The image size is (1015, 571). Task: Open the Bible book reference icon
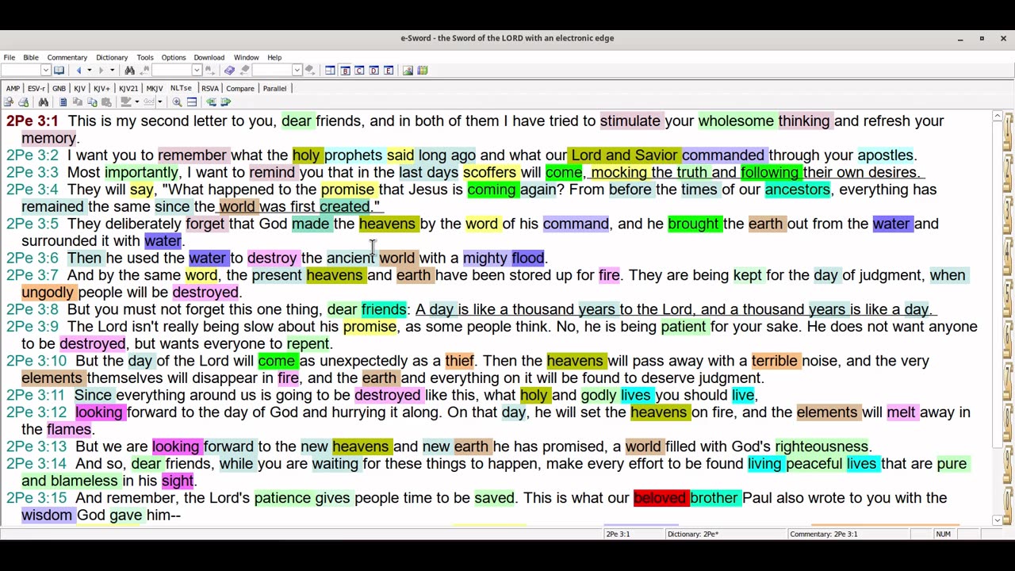click(59, 71)
